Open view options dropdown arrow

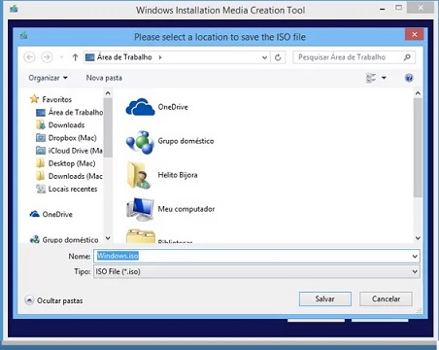point(384,78)
